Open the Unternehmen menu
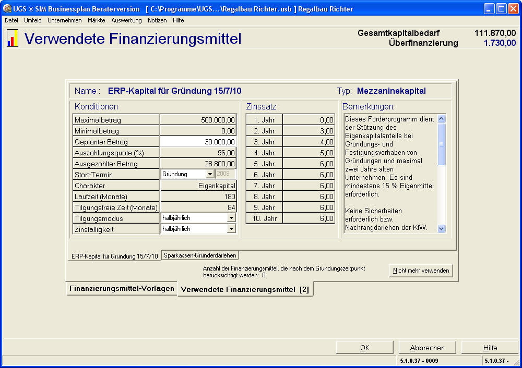522x368 pixels. [x=65, y=20]
